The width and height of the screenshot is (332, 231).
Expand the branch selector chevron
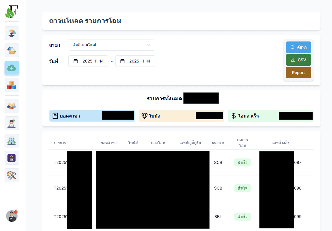pyautogui.click(x=149, y=45)
